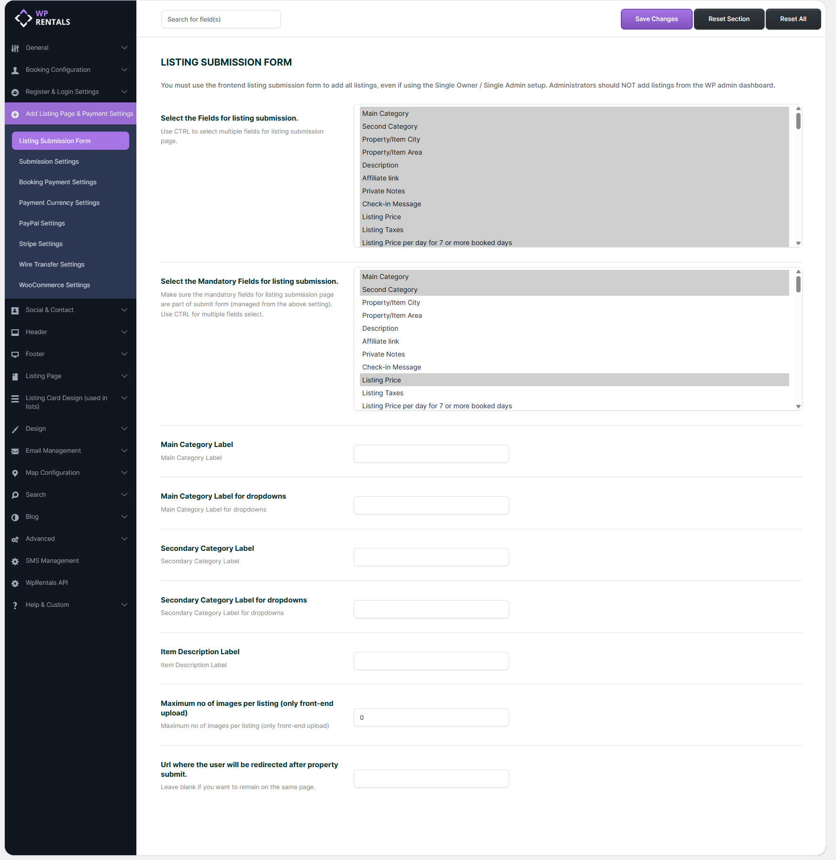Click the WP Rentals logo icon
836x860 pixels.
tap(23, 19)
